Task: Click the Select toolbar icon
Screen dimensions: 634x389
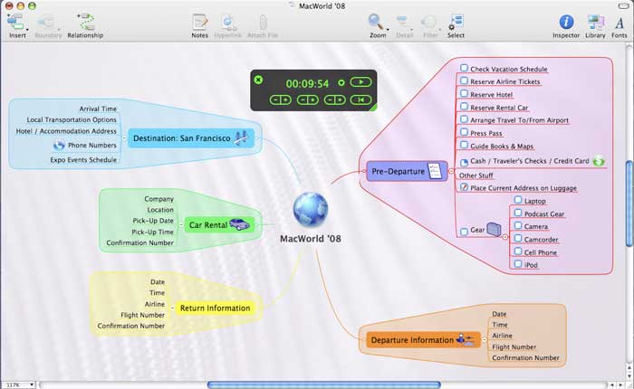Action: pos(456,22)
